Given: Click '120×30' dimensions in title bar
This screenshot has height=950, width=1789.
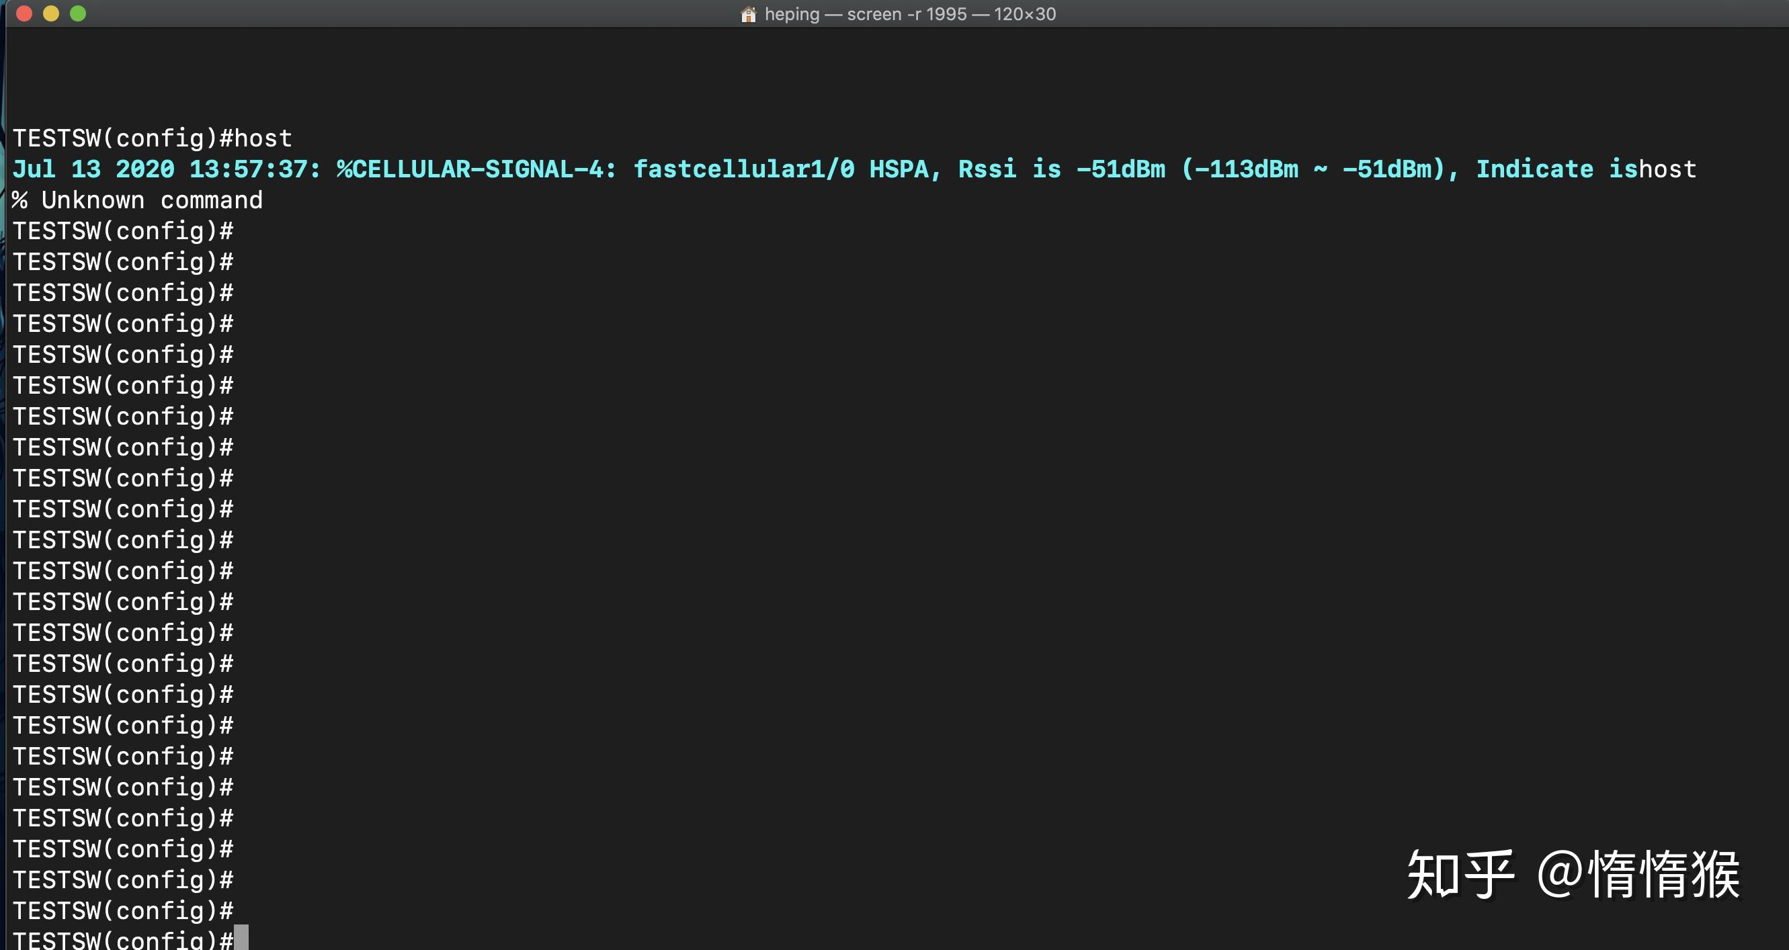Looking at the screenshot, I should 1024,14.
